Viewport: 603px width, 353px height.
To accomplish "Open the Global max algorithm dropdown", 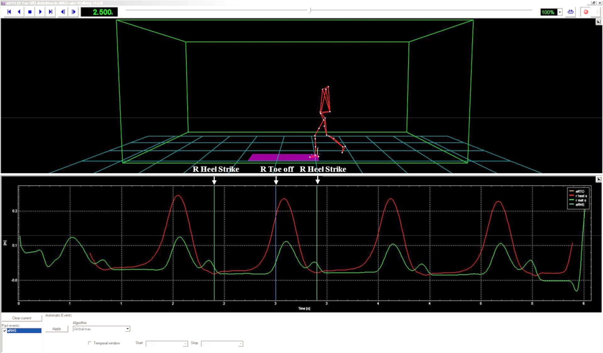I will pyautogui.click(x=128, y=329).
